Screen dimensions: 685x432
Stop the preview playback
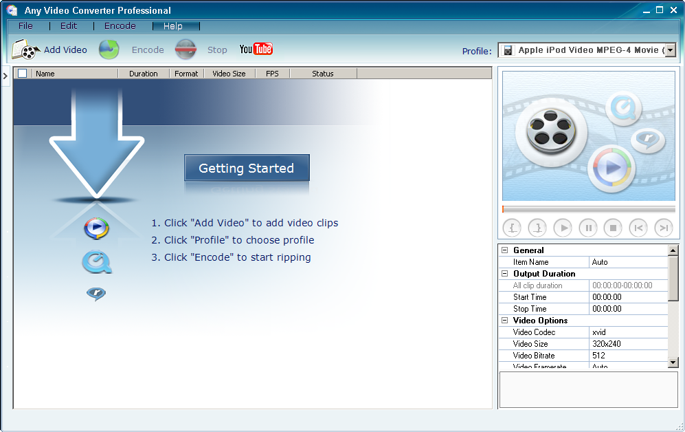point(613,228)
